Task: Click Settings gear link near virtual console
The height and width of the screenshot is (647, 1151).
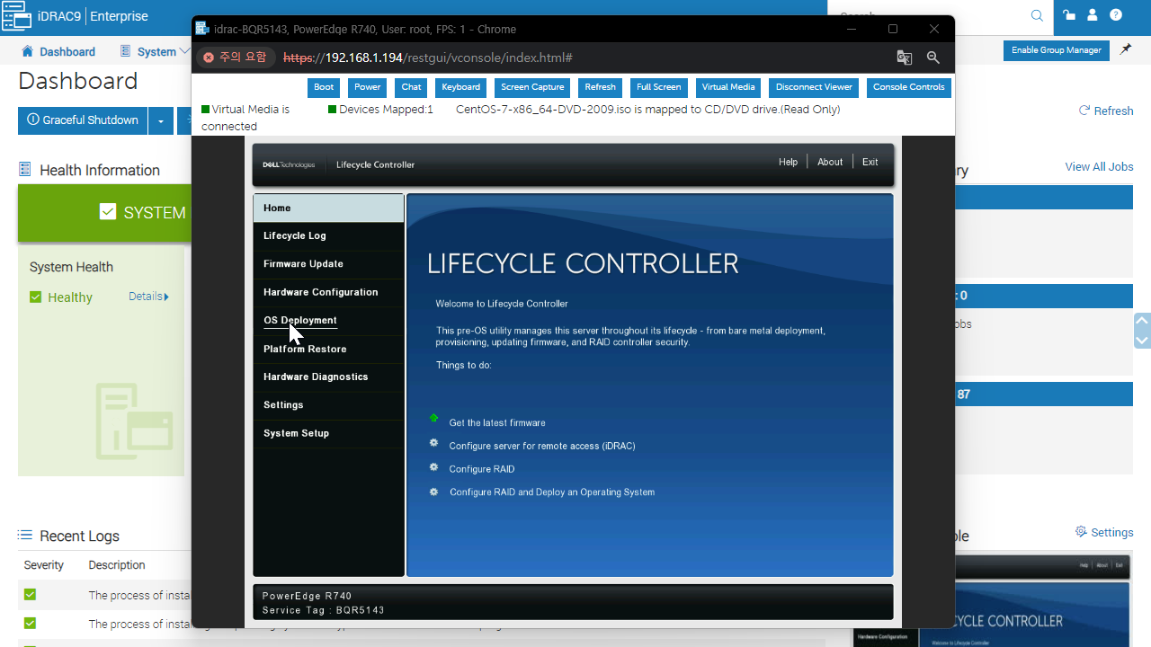Action: (1104, 532)
